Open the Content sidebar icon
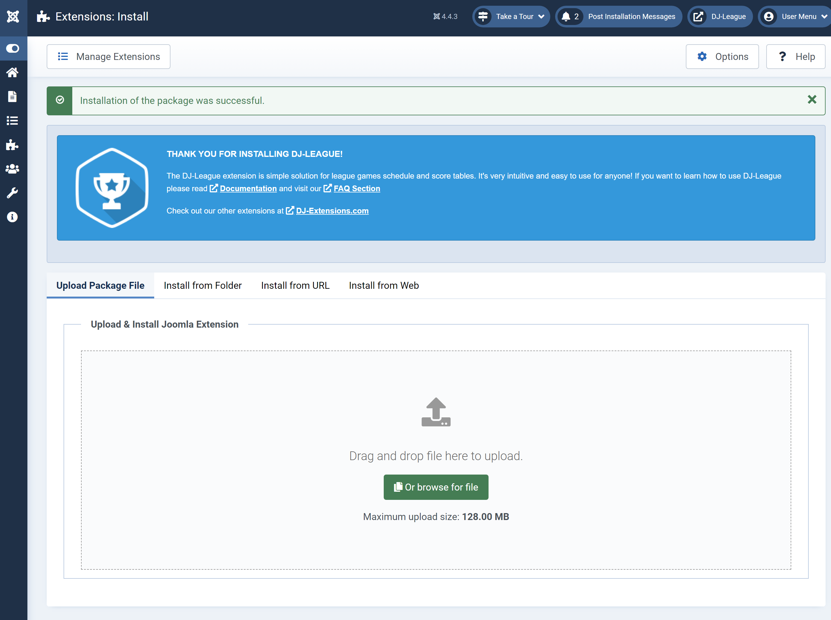Viewport: 831px width, 620px height. (12, 96)
